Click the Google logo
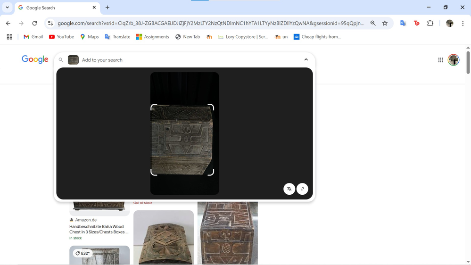 [x=35, y=59]
